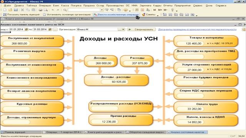Open the organization selection ellipsis button
Viewport: 246px width, 138px height.
(x=120, y=30)
